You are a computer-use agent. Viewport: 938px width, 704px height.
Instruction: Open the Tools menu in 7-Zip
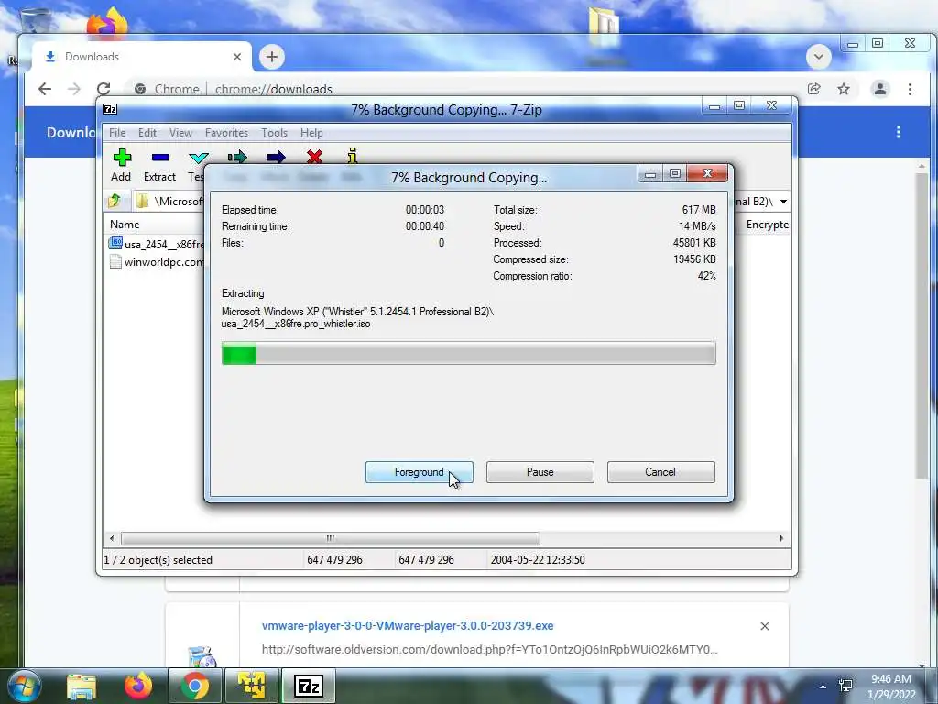274,133
